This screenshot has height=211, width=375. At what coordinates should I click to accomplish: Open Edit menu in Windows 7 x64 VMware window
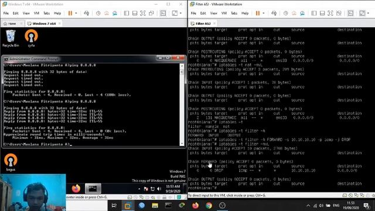16,13
